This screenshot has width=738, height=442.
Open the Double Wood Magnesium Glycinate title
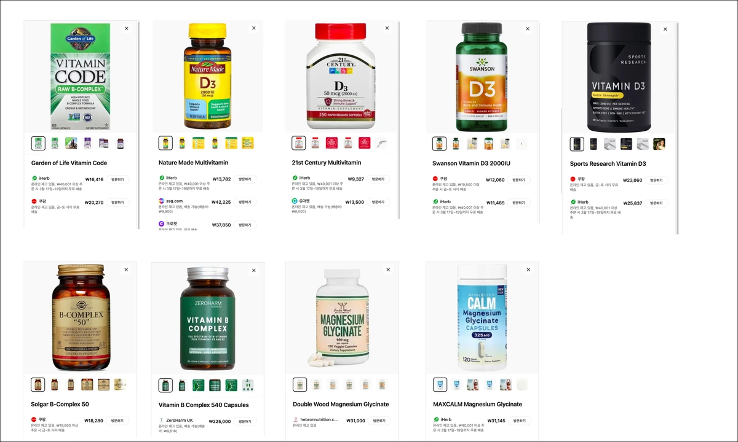(x=341, y=405)
